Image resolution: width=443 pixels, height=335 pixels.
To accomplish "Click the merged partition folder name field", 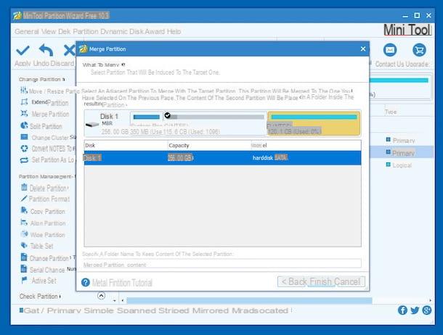I will point(222,264).
